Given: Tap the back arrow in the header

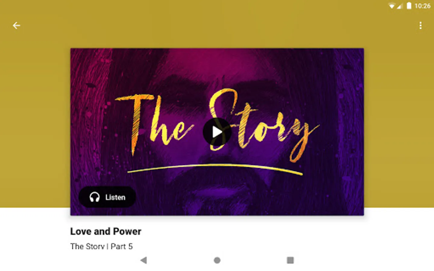Looking at the screenshot, I should 17,26.
